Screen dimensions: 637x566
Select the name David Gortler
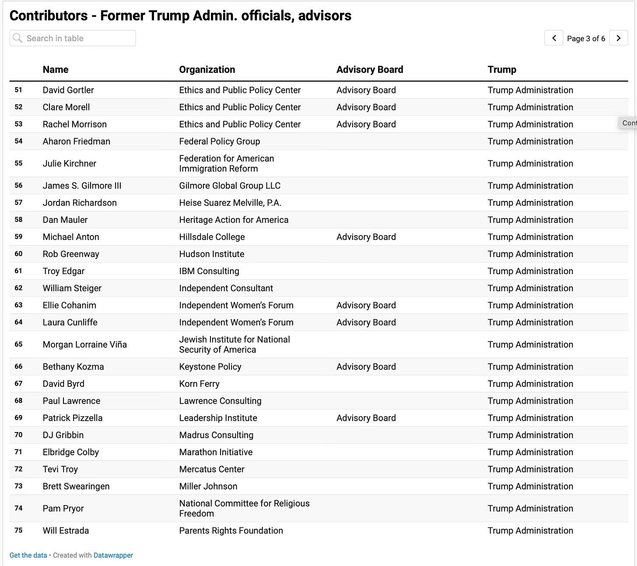68,90
